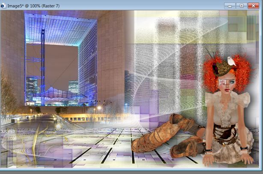Click the Image5* @ 100% (Raster 7) title
Viewport: 263px width, 174px height.
tap(33, 6)
